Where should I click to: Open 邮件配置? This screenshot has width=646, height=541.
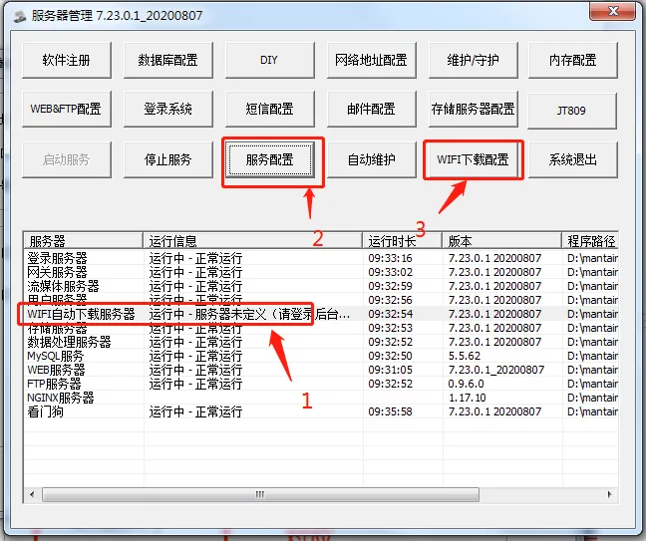(371, 110)
